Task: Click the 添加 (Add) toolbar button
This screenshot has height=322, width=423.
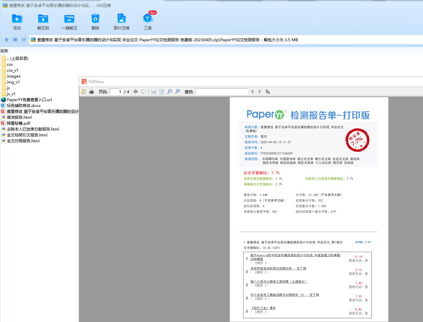Action: coord(17,22)
